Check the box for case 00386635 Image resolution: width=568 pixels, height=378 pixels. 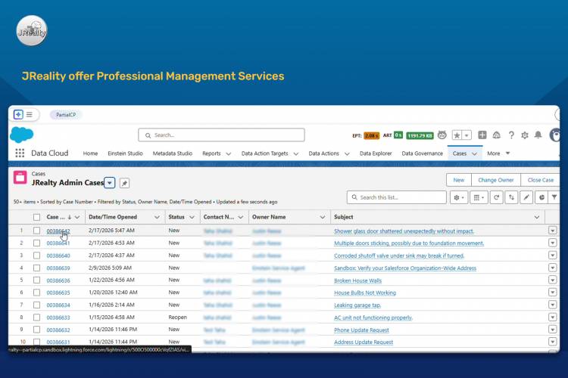36,293
